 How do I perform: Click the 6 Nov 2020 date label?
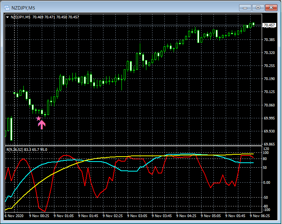pyautogui.click(x=14, y=216)
